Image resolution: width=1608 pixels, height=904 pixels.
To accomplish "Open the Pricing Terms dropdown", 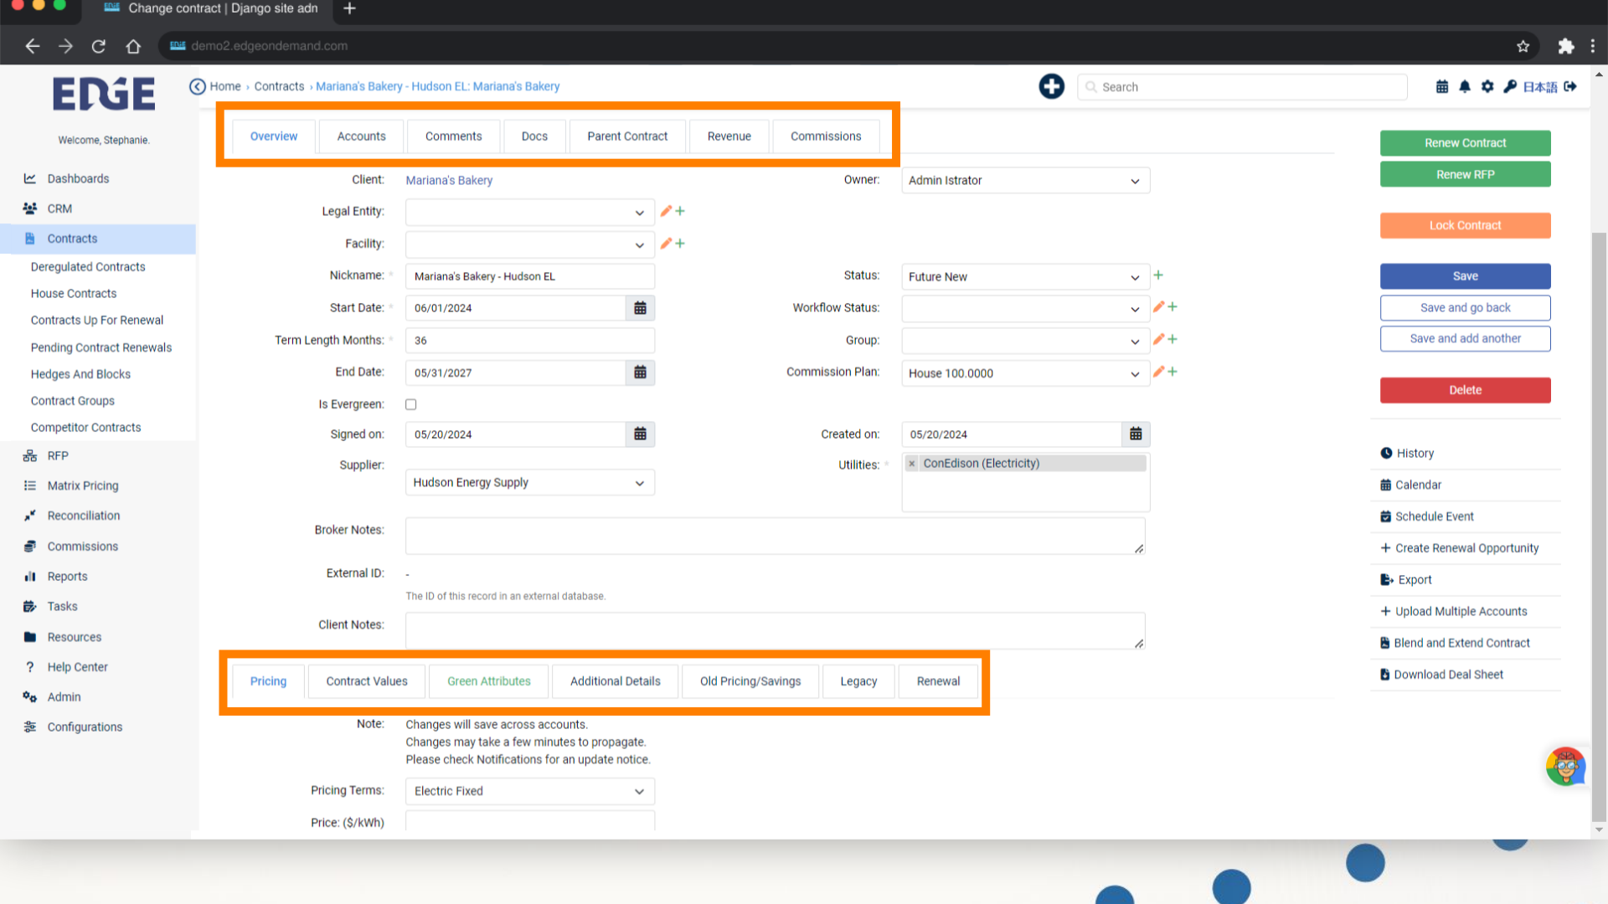I will coord(530,791).
